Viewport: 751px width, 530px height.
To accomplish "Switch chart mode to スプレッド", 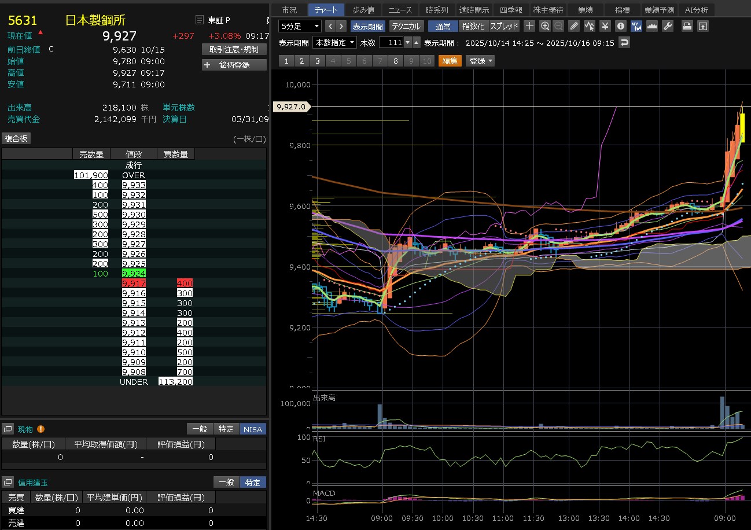I will (505, 26).
